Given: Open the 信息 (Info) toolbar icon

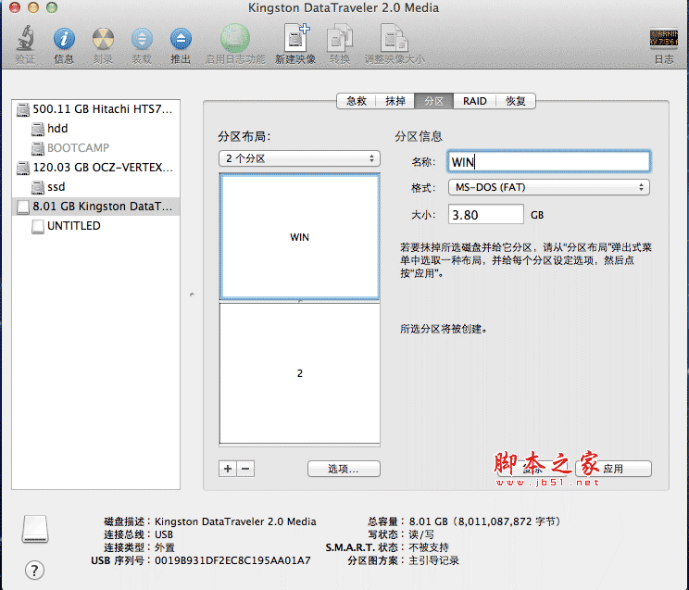Looking at the screenshot, I should (x=64, y=41).
